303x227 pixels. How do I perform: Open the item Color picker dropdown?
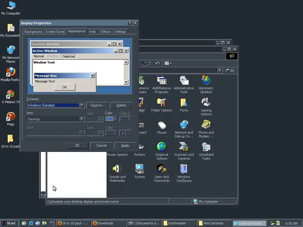point(111,119)
